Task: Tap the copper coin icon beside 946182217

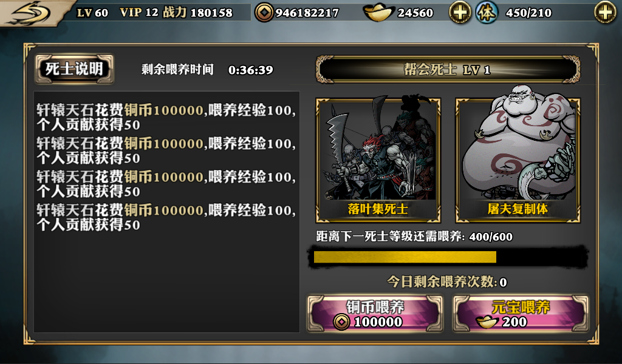Action: click(264, 13)
